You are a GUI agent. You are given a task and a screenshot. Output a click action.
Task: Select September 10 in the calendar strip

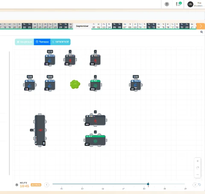140,26
